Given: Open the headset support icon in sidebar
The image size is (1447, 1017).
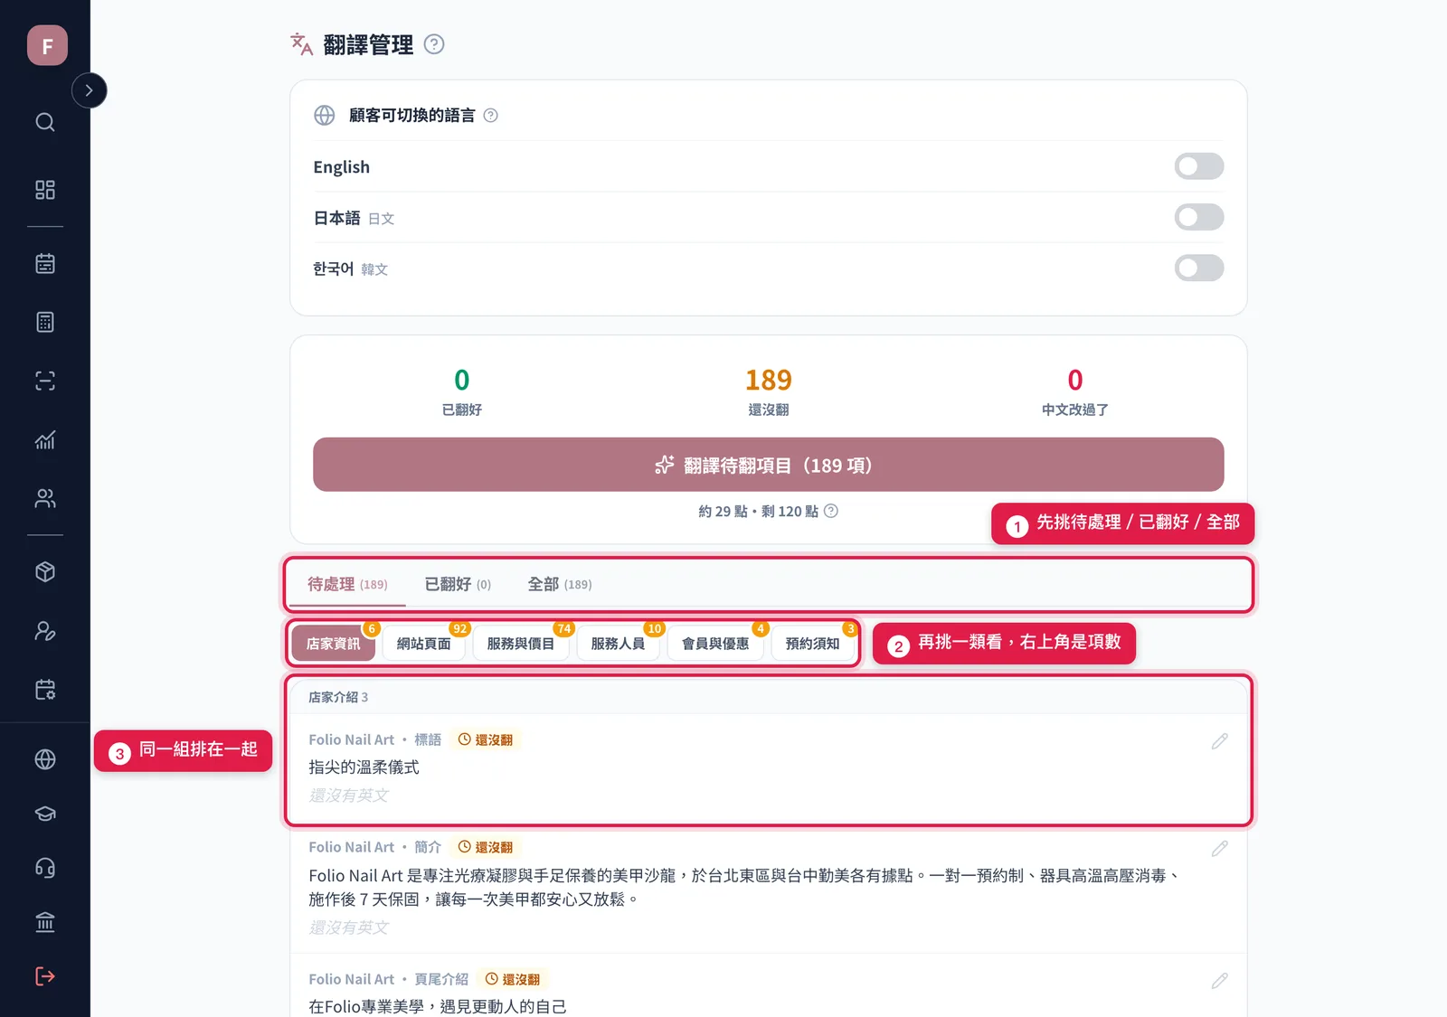Looking at the screenshot, I should pyautogui.click(x=45, y=868).
